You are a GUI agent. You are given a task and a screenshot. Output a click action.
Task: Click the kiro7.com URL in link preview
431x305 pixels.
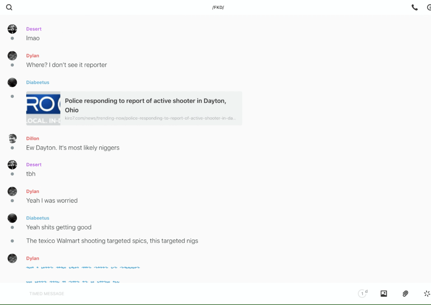[150, 118]
